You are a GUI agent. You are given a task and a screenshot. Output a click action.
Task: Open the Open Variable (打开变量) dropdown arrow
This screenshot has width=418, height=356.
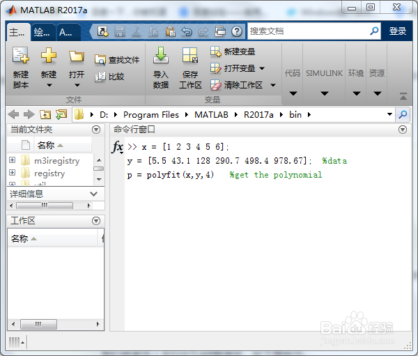pyautogui.click(x=262, y=68)
